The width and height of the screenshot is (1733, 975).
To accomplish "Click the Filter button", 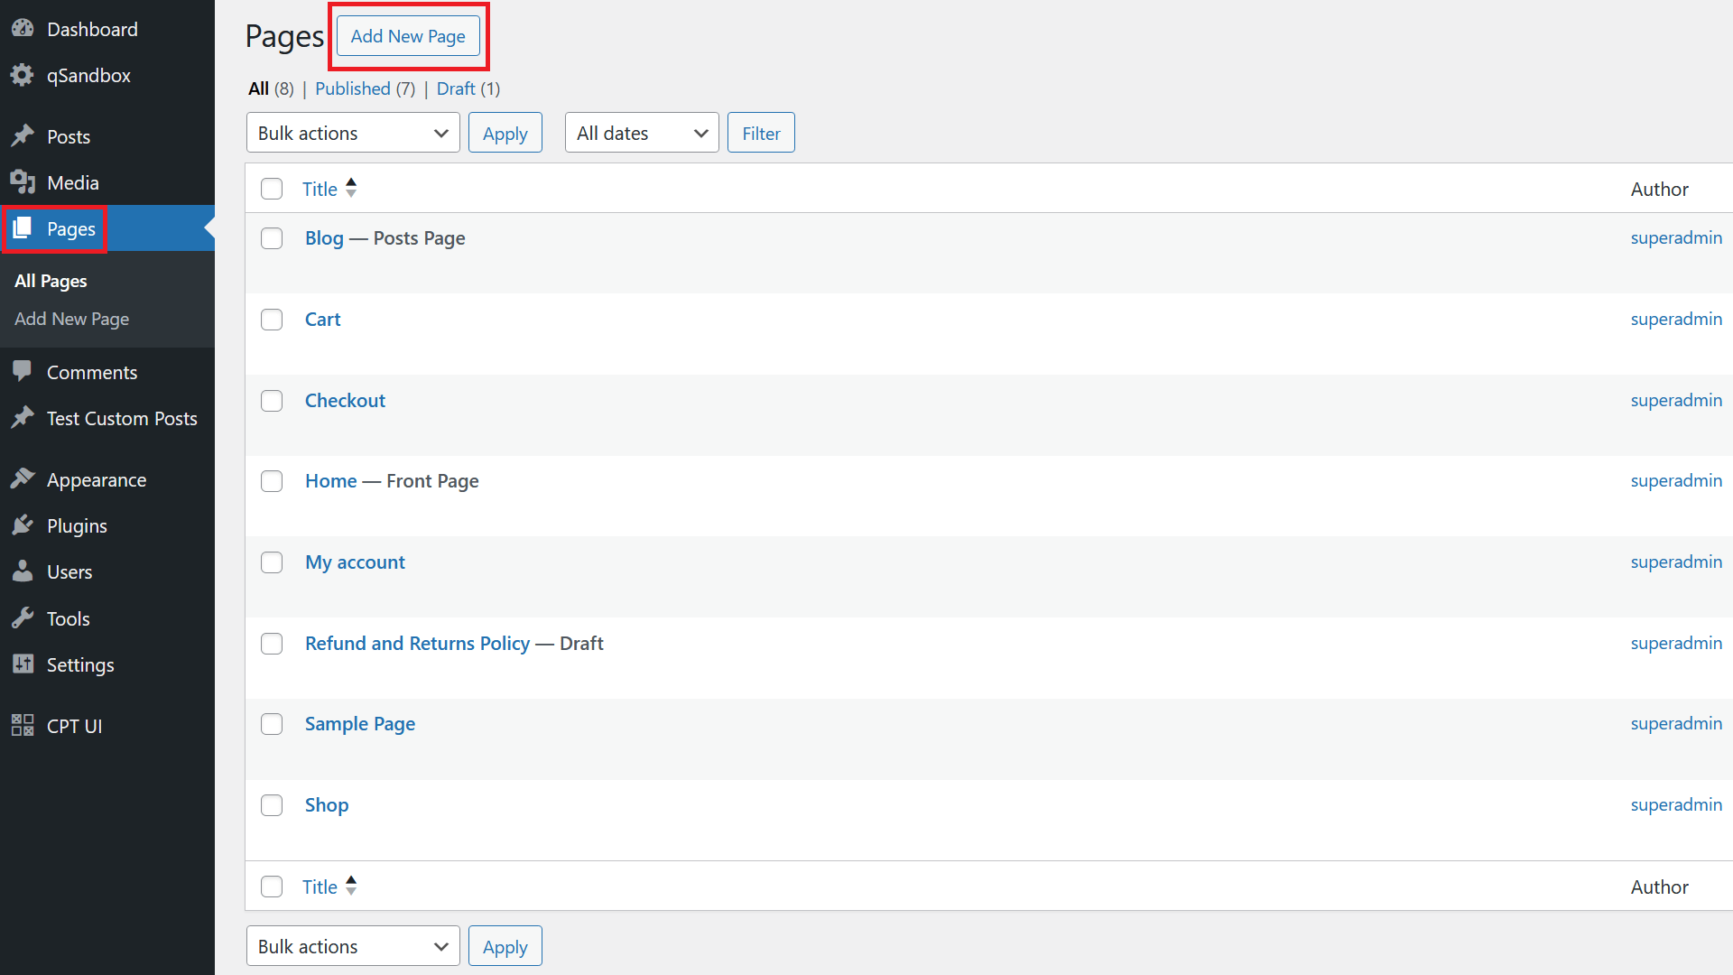I will click(x=761, y=133).
